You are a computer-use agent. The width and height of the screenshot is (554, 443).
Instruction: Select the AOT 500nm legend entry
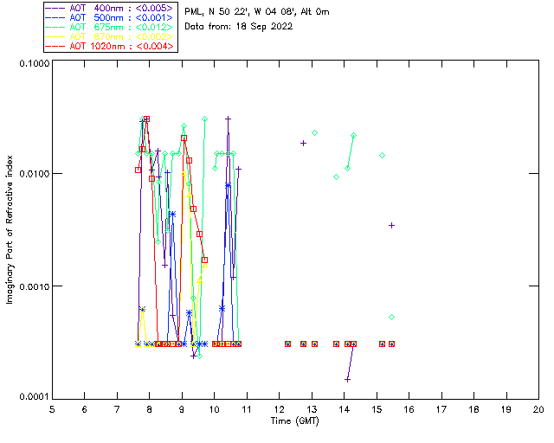111,17
